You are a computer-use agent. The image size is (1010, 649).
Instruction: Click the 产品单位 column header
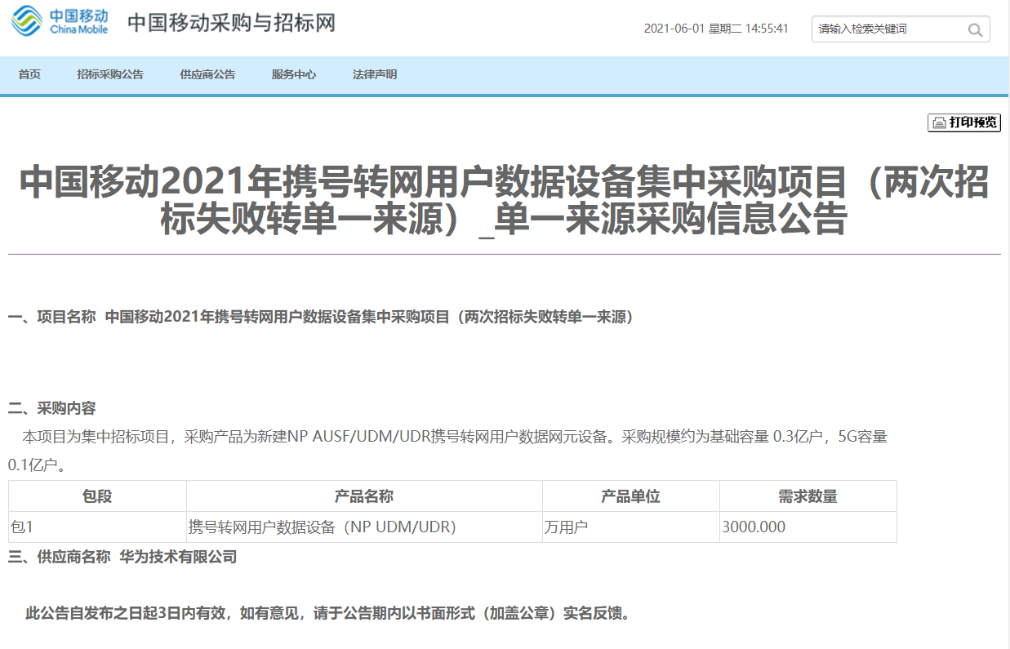tap(630, 496)
